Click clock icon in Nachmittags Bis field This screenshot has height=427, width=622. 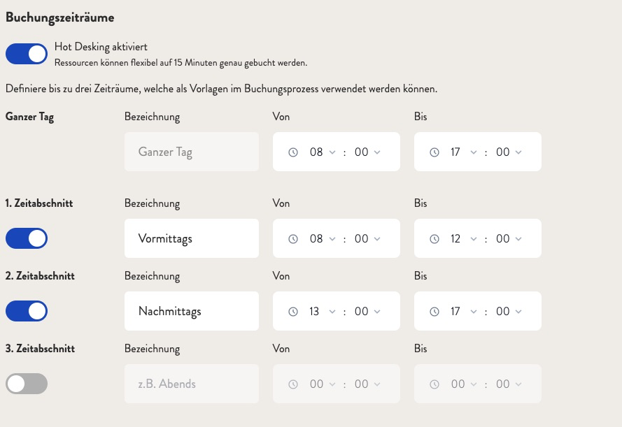click(x=434, y=311)
